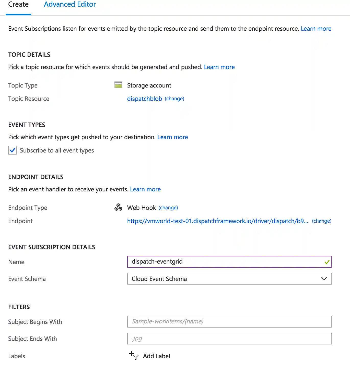Viewport: 350px width, 369px height.
Task: Change the Endpoint Type
Action: tap(168, 208)
